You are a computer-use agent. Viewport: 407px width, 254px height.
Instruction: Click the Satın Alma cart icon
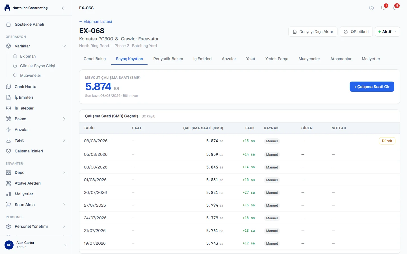[x=8, y=205]
